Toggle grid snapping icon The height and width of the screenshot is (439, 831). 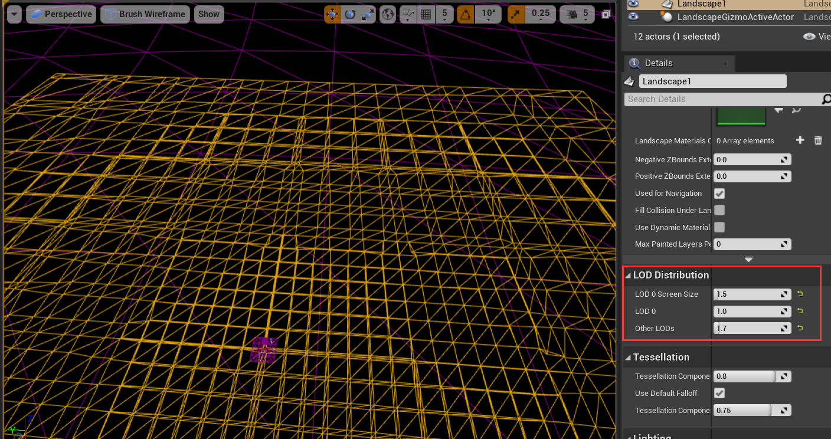point(425,14)
